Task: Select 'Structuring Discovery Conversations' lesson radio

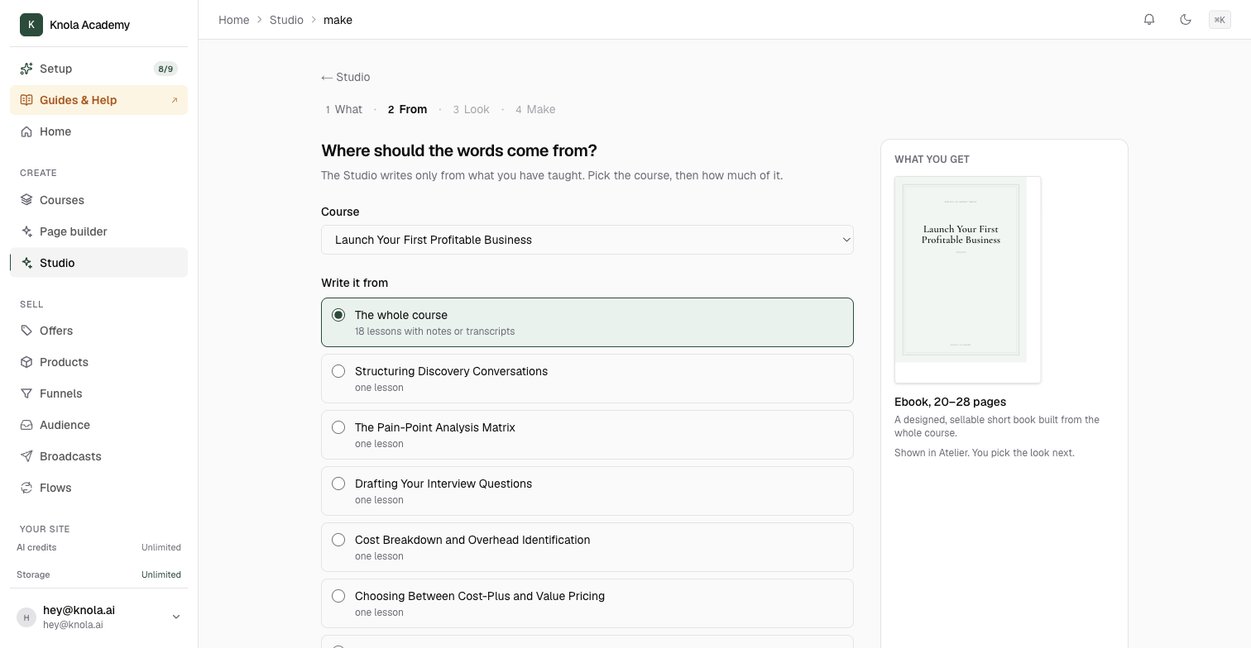Action: point(338,371)
